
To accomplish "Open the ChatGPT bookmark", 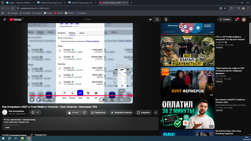I will click(69, 13).
